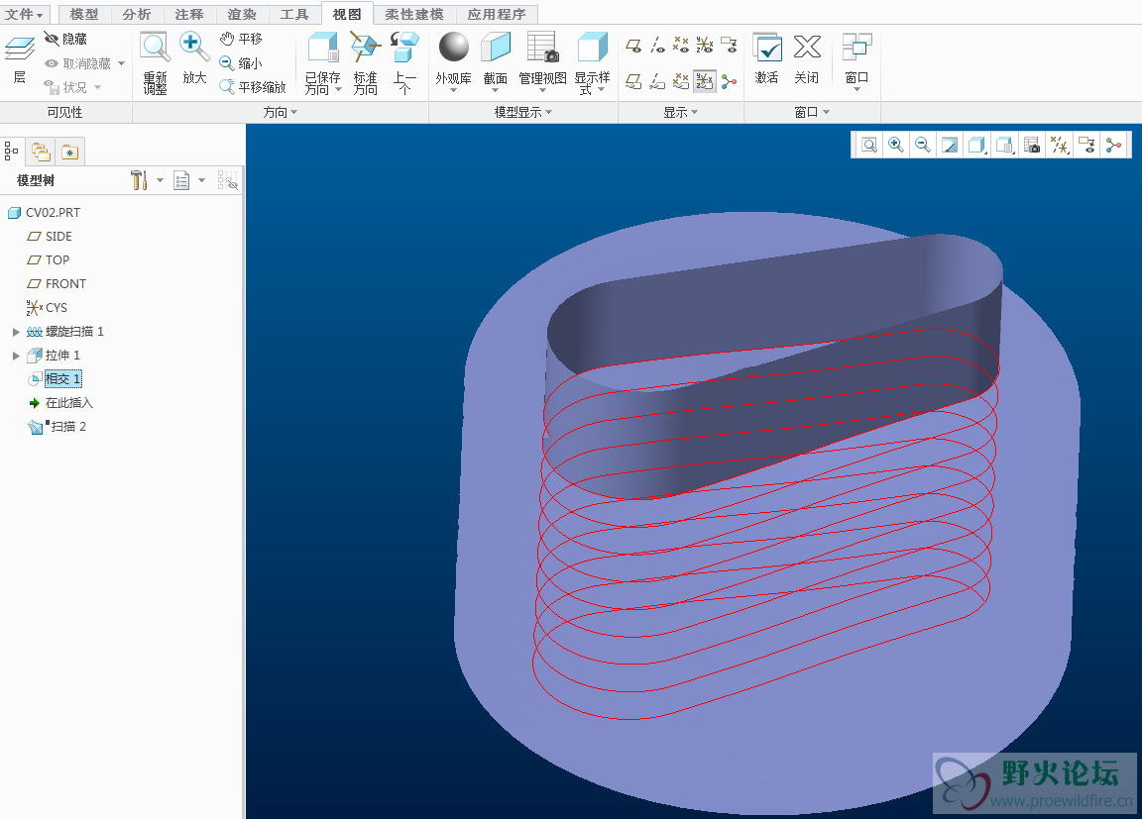Screen dimensions: 1142x819
Task: Click refit icon in graphics toolbar
Action: click(x=868, y=145)
